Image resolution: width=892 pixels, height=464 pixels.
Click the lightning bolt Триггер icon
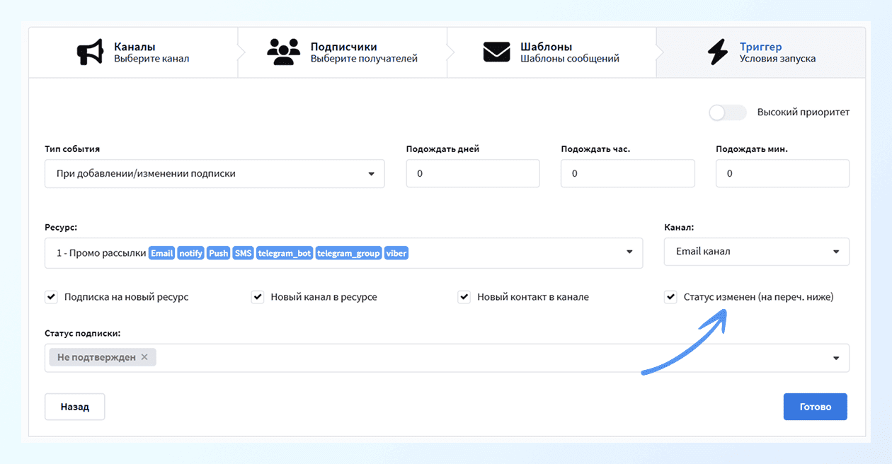[x=717, y=53]
